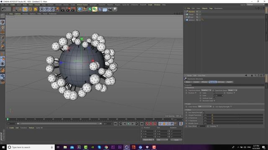Image resolution: width=268 pixels, height=150 pixels.
Task: Toggle the Absolute Scale checkbox
Action: click(214, 101)
